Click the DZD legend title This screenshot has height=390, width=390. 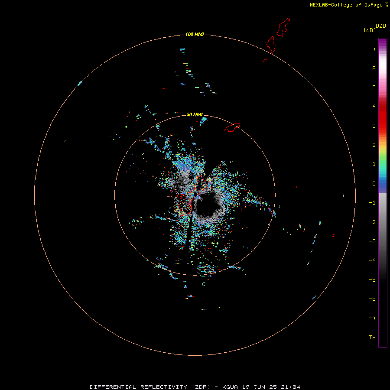coord(381,26)
